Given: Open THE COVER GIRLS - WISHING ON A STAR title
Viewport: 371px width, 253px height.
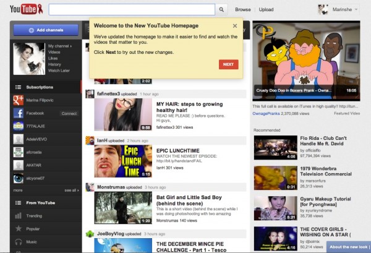Looking at the screenshot, I should click(x=325, y=232).
